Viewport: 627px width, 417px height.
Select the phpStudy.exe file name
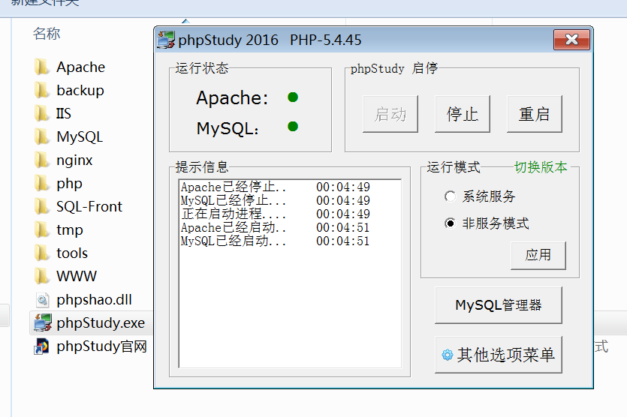(101, 322)
